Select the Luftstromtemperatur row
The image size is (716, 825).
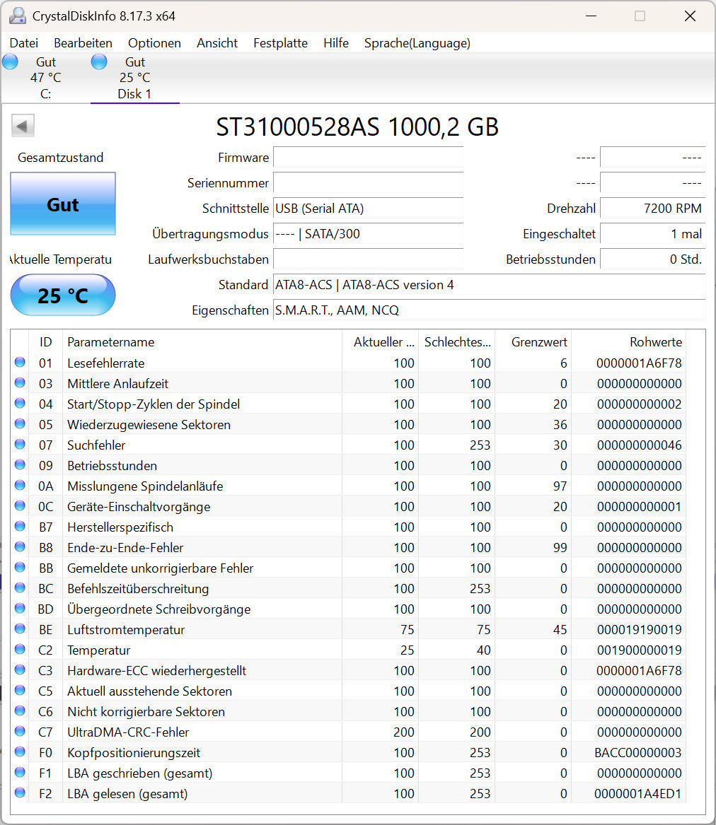pos(126,629)
